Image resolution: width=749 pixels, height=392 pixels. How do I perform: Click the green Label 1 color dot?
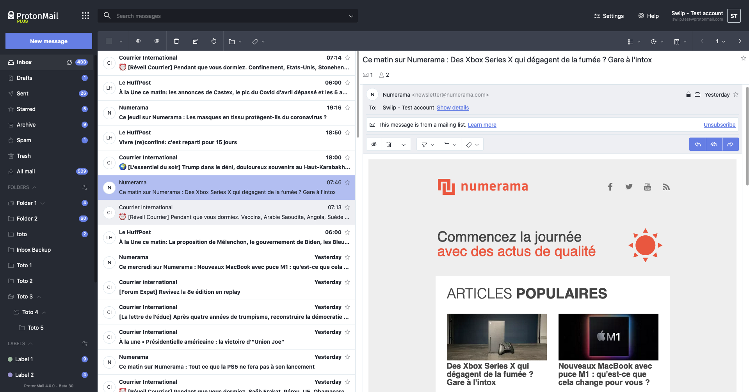(x=10, y=359)
